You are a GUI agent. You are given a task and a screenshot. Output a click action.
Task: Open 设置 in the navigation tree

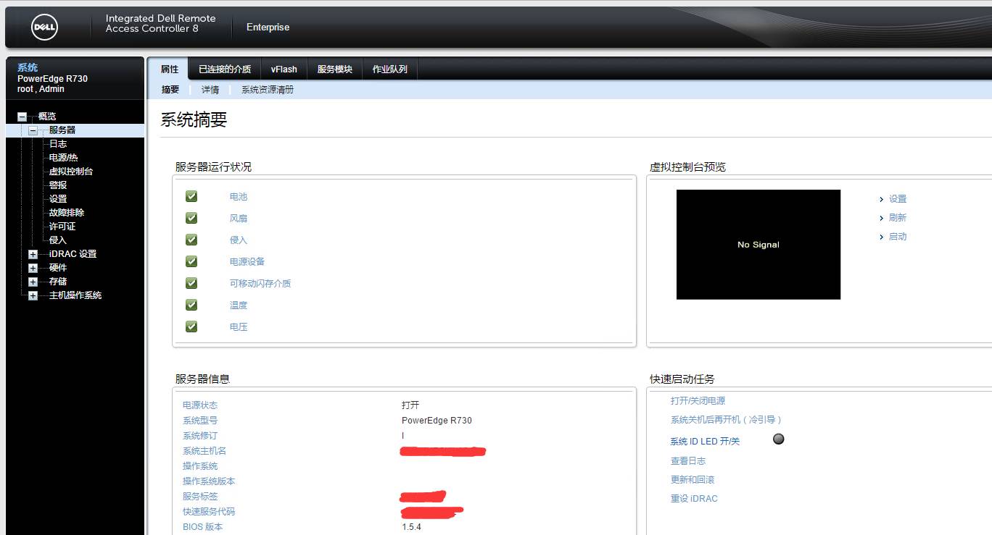pyautogui.click(x=58, y=199)
